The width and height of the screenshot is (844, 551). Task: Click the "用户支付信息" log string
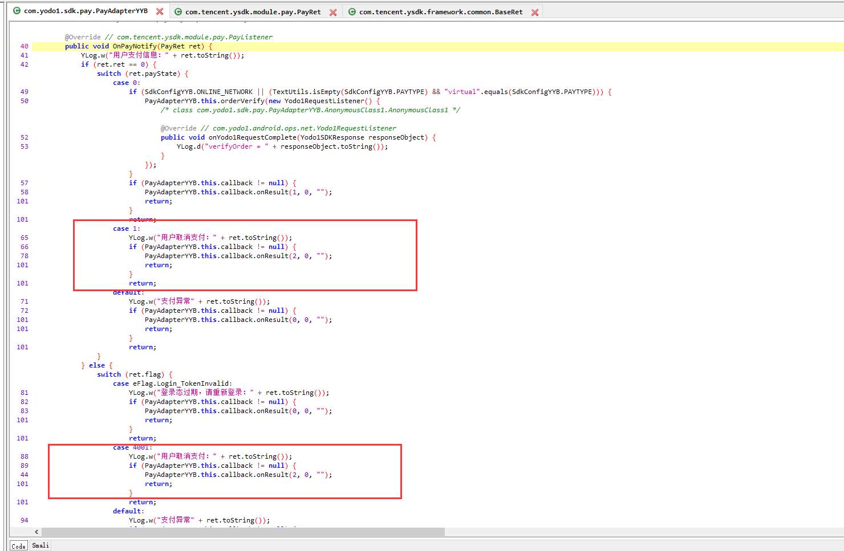click(137, 55)
